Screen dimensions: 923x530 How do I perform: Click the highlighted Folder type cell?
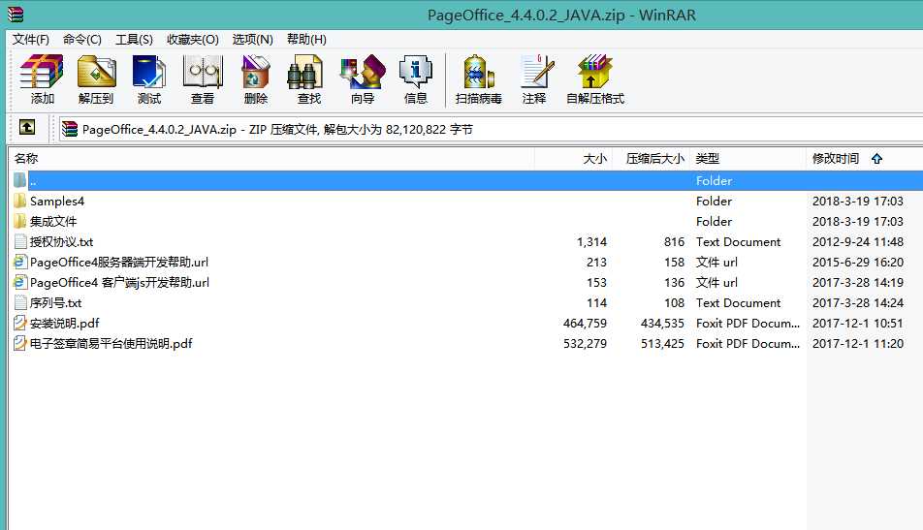pos(714,180)
